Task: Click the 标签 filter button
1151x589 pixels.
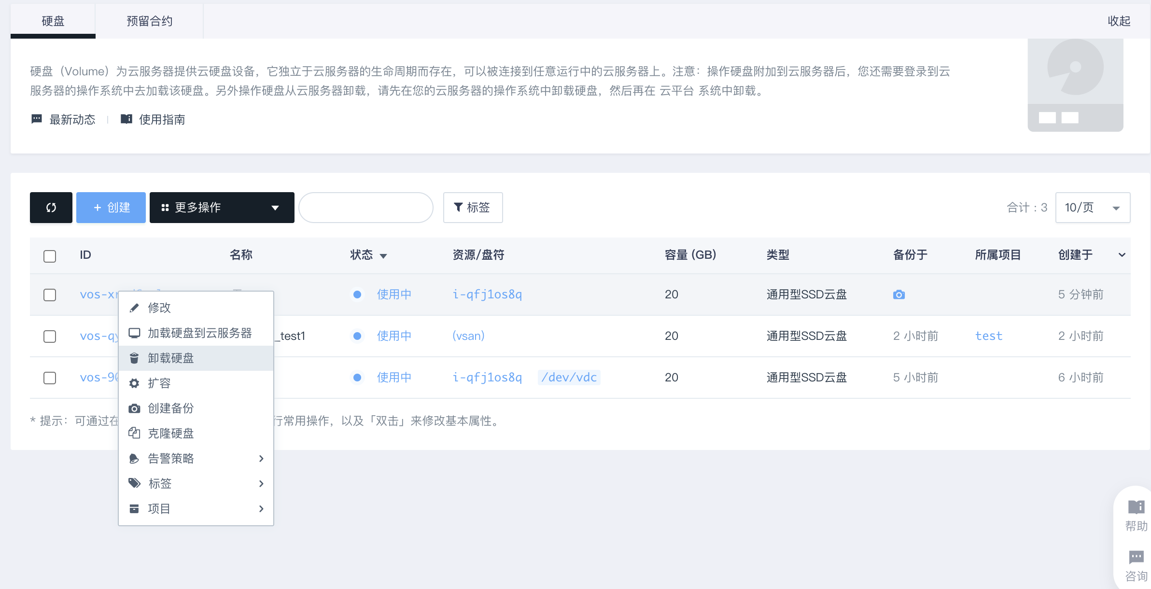Action: 473,208
